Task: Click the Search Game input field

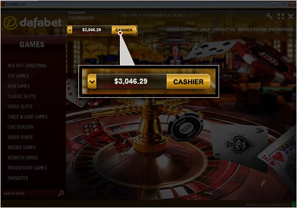Action: (30, 193)
